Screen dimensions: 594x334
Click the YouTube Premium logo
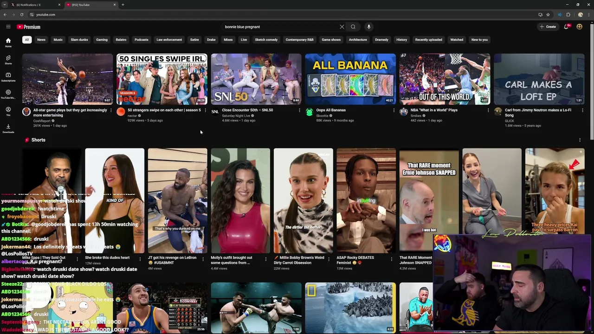tap(29, 27)
